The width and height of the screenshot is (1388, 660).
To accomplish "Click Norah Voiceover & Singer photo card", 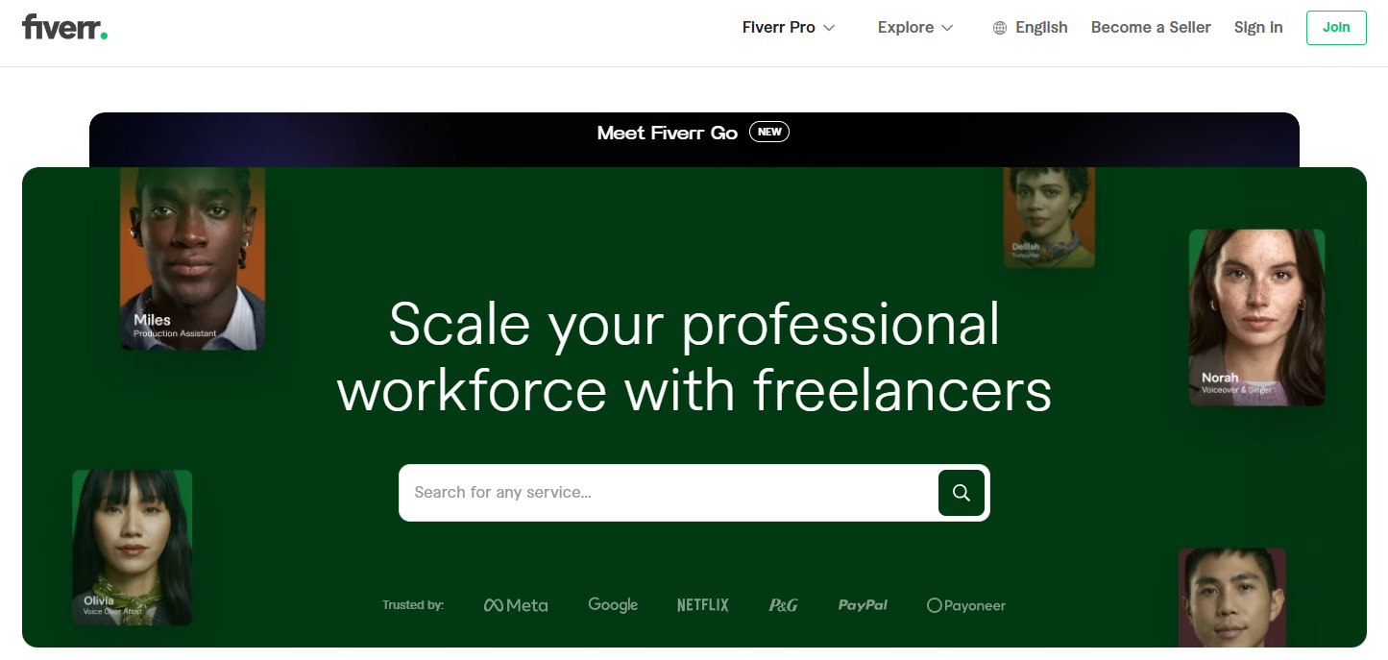I will [x=1256, y=317].
